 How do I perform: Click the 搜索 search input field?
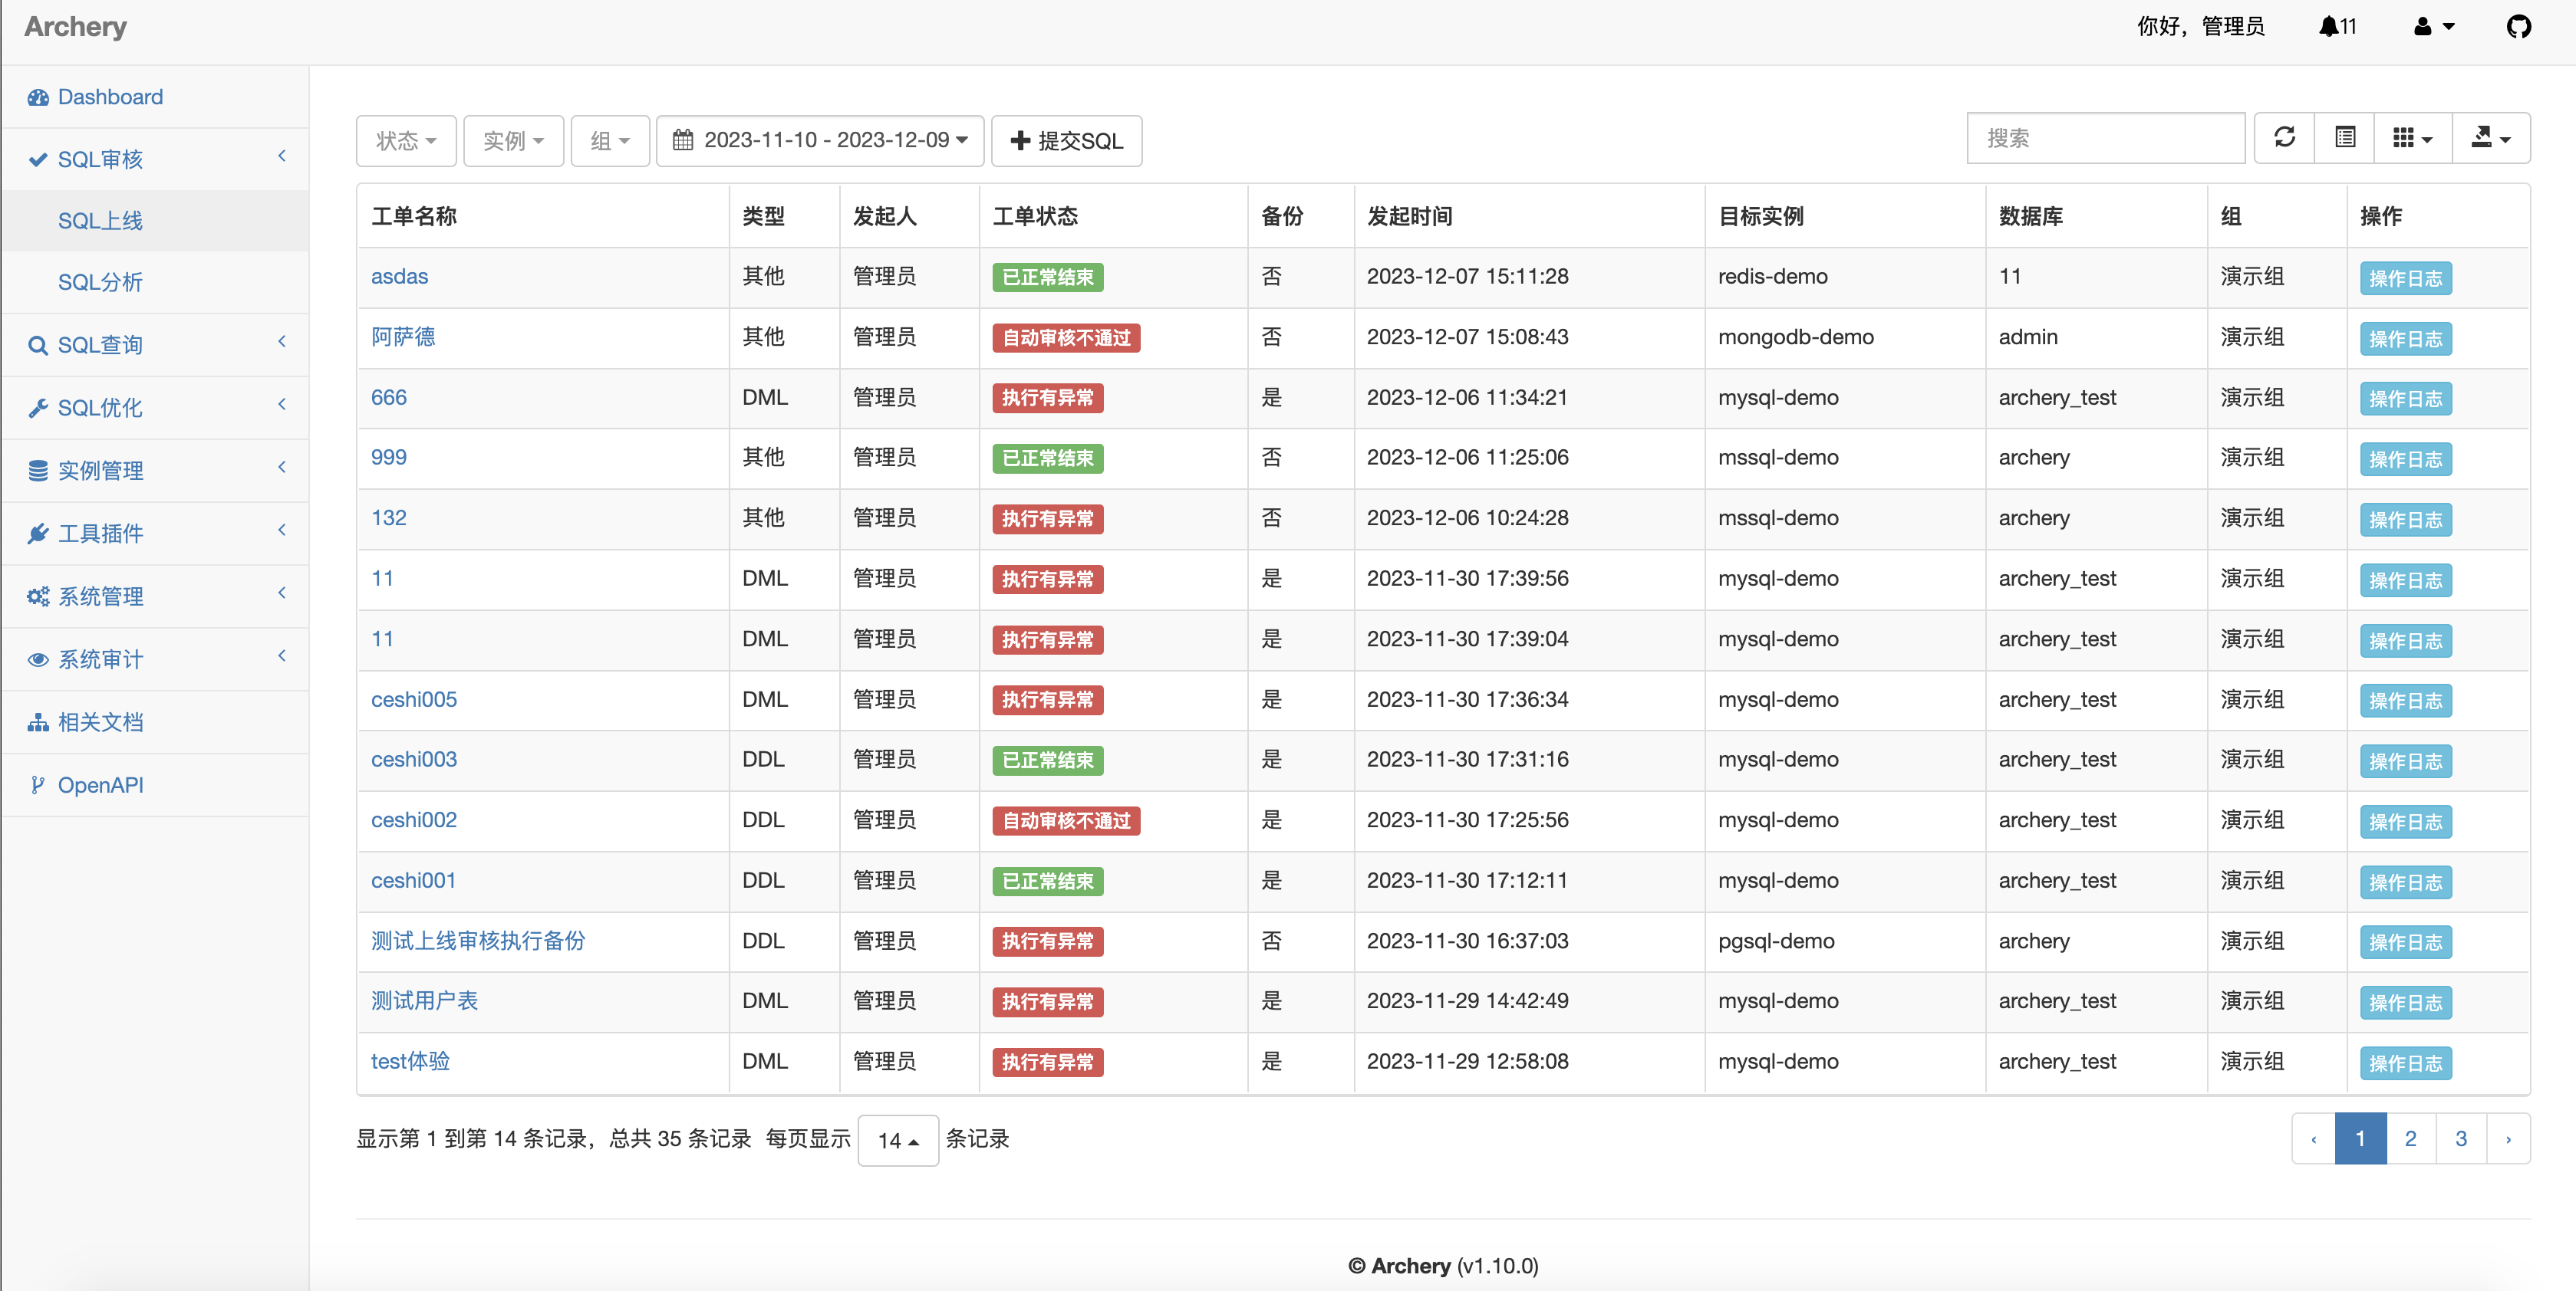(2105, 138)
